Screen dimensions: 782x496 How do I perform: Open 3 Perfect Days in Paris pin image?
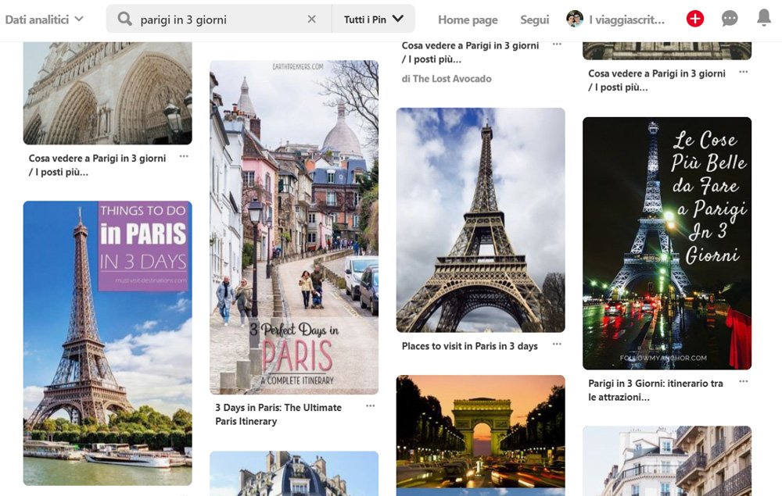[x=294, y=227]
